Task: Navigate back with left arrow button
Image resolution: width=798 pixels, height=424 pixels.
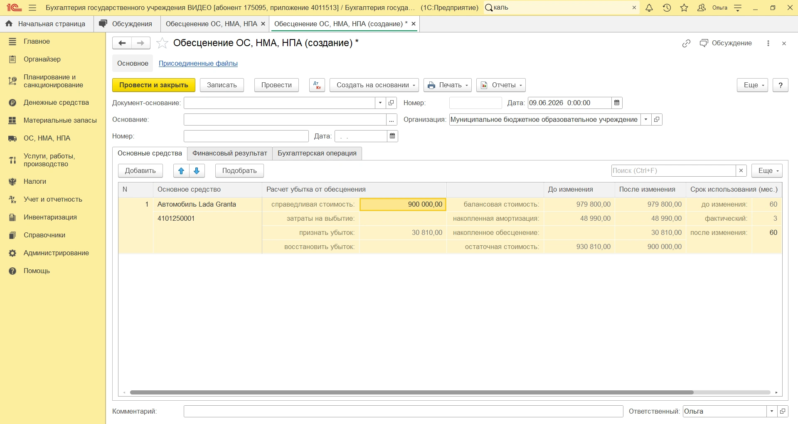Action: (x=122, y=43)
